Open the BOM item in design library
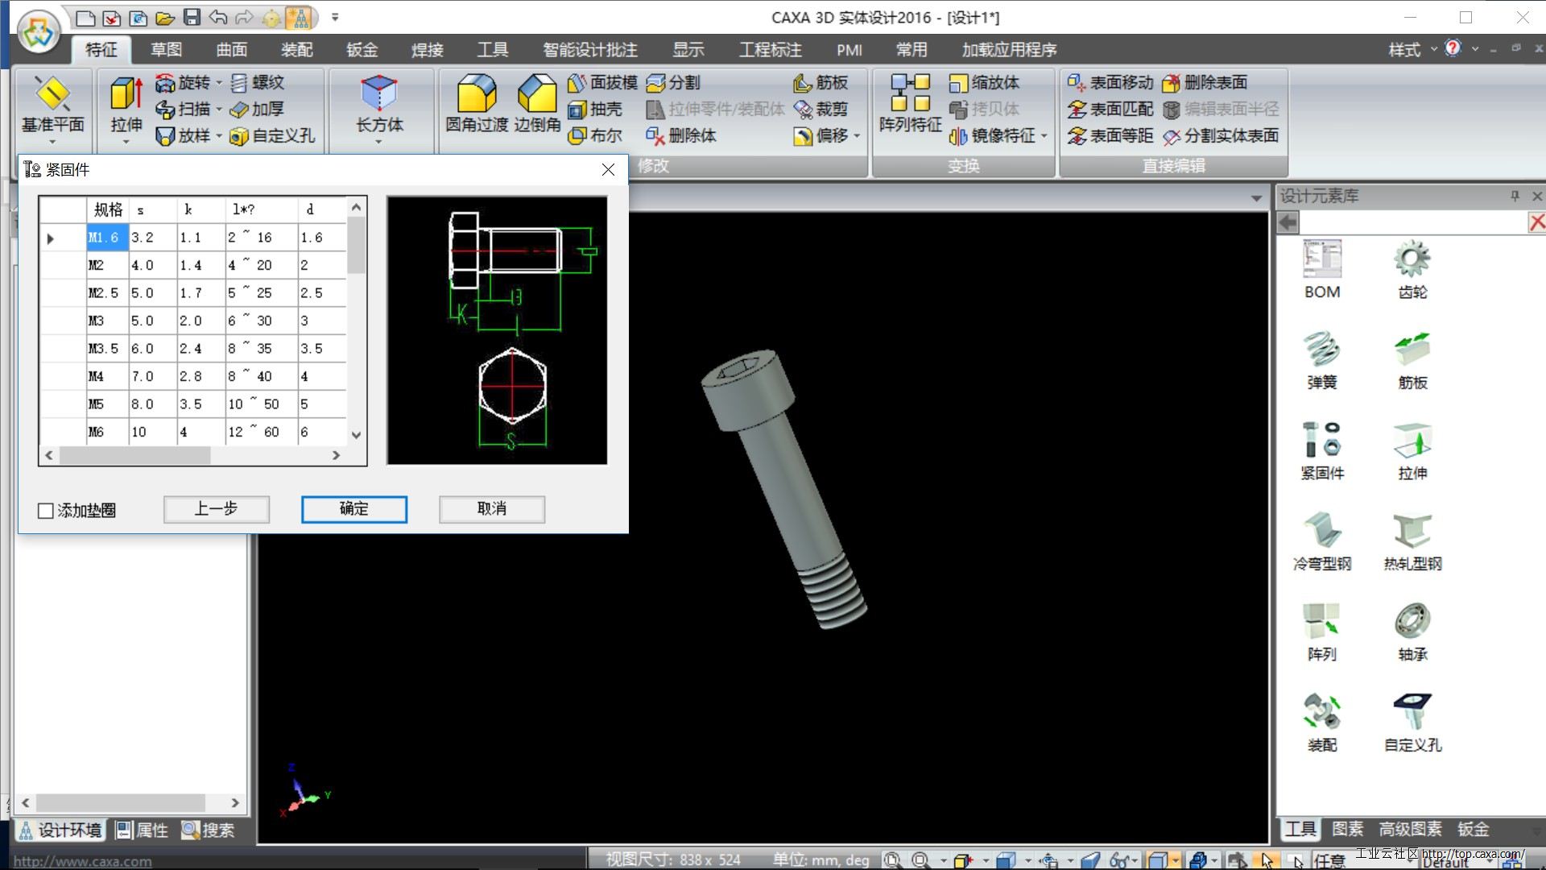Screen dimensions: 1546x870 click(x=1322, y=270)
